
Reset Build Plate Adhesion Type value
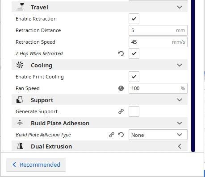[121, 135]
